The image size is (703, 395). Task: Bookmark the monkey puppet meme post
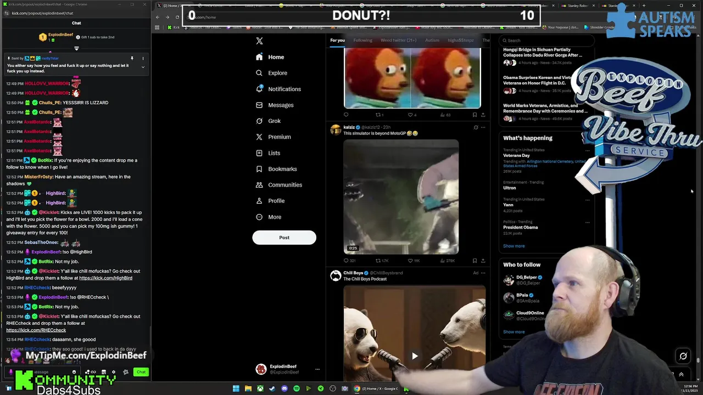(x=475, y=115)
